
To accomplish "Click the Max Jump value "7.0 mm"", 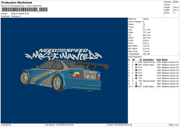I will [x=146, y=52].
